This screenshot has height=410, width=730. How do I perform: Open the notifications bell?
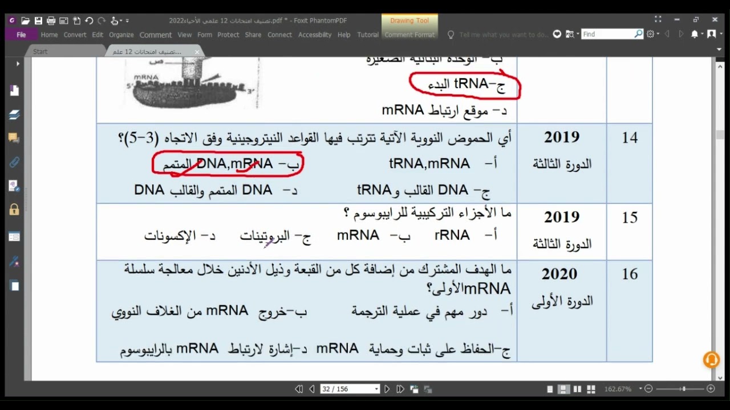(x=695, y=34)
